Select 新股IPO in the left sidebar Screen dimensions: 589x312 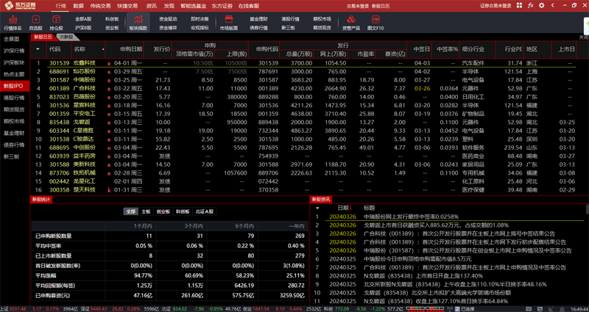[13, 86]
